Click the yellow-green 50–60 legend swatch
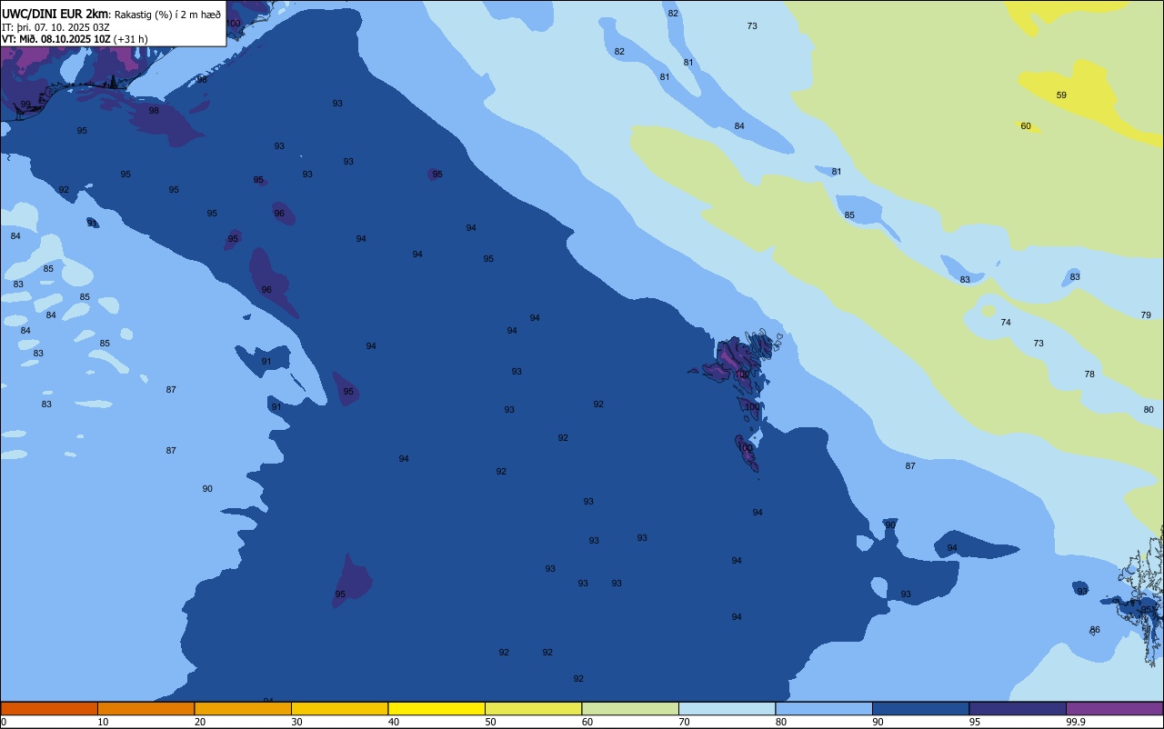This screenshot has height=729, width=1164. coord(533,708)
